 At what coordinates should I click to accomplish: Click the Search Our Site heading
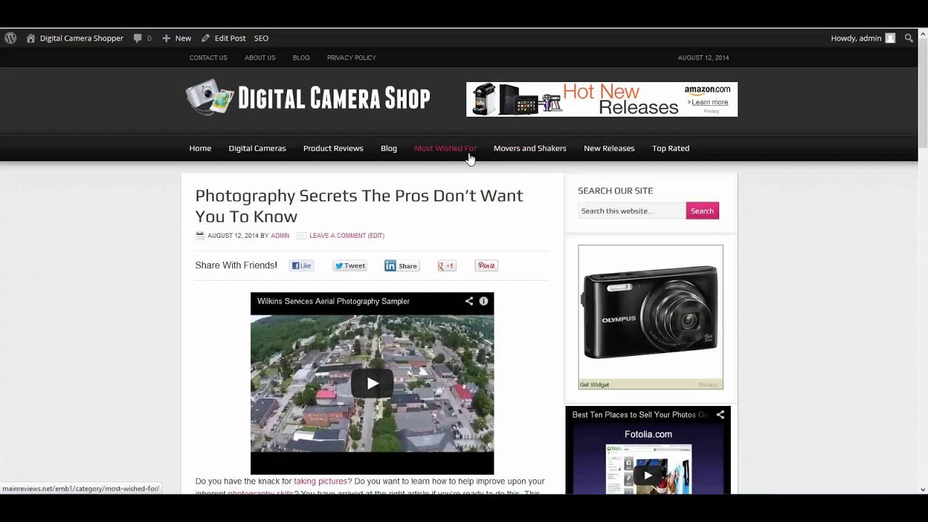tap(616, 191)
